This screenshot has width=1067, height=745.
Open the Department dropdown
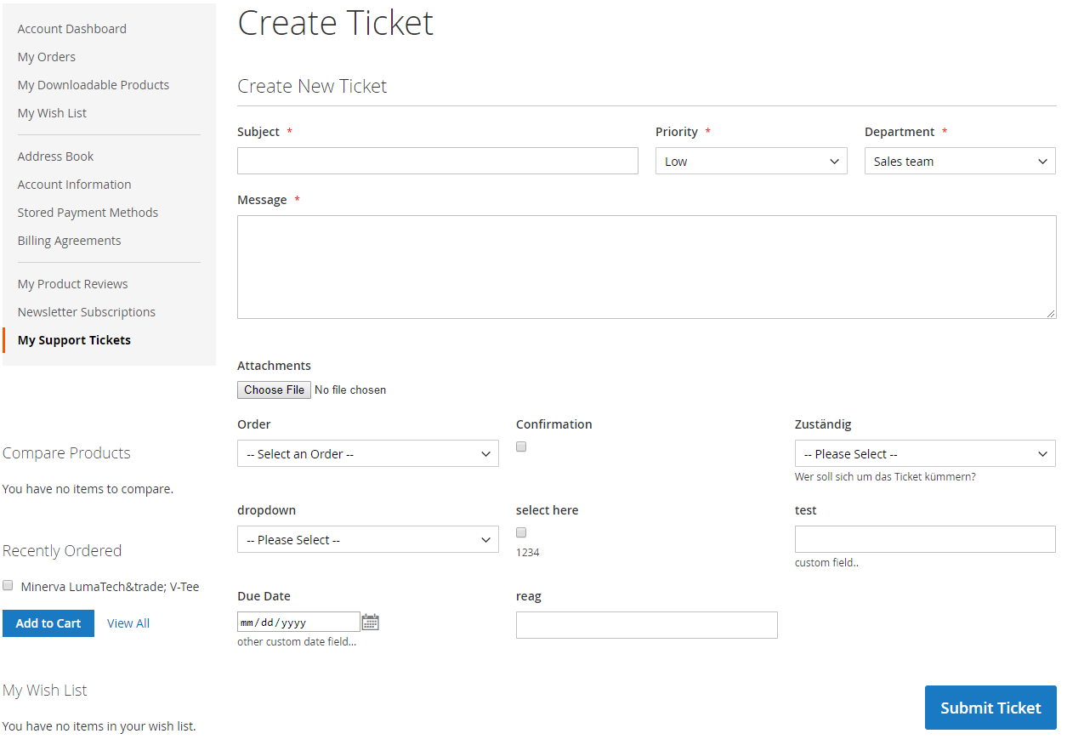(960, 162)
